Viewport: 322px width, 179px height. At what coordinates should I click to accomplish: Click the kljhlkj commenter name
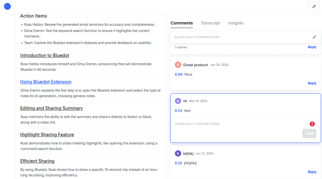pos(188,154)
